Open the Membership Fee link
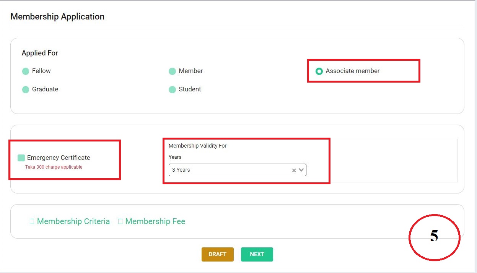 click(155, 221)
